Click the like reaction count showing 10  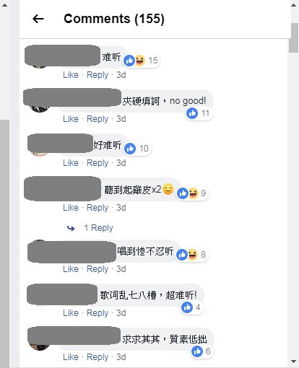point(137,149)
